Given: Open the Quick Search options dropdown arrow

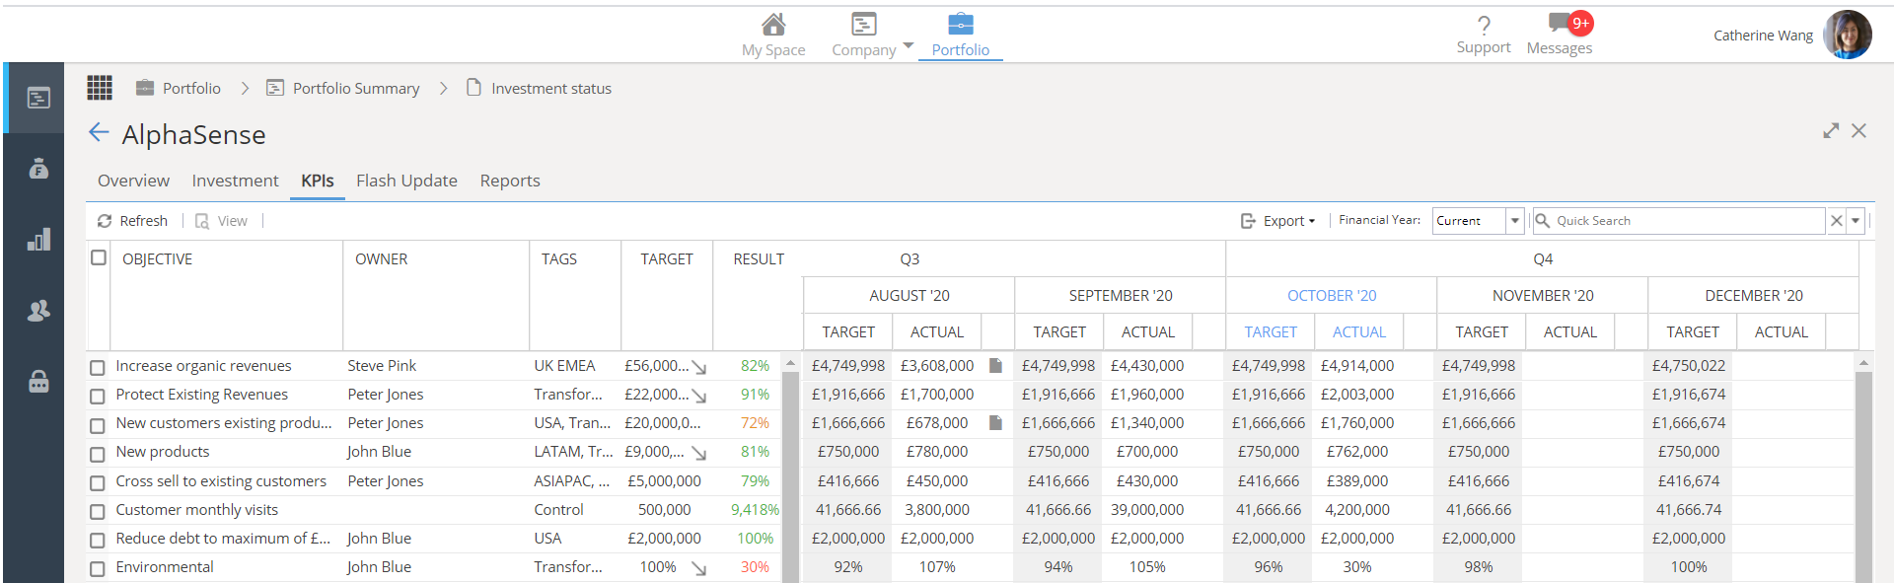Looking at the screenshot, I should coord(1856,221).
